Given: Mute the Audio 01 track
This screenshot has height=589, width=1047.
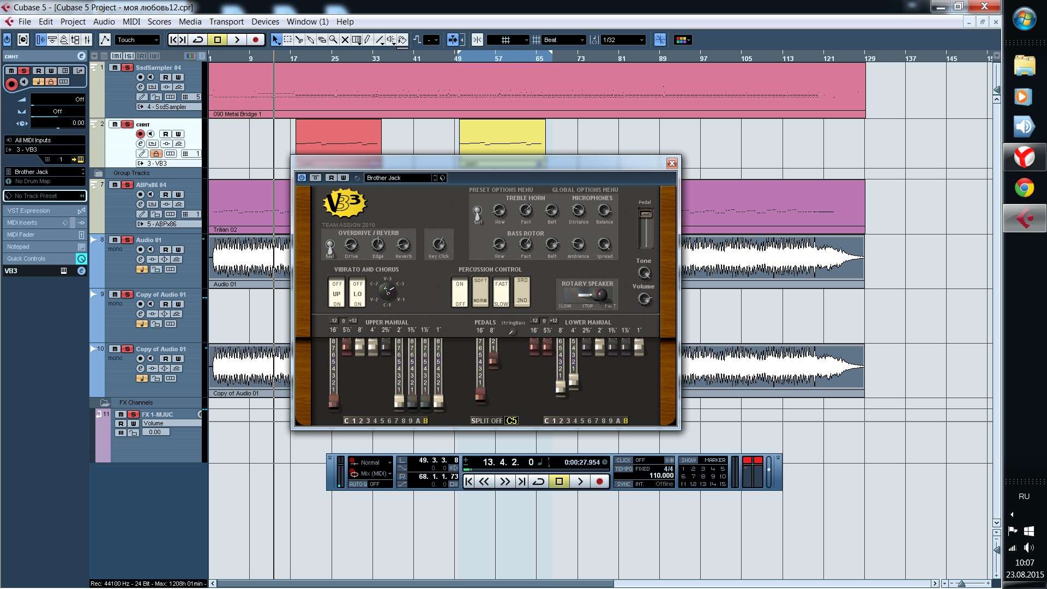Looking at the screenshot, I should [x=115, y=240].
